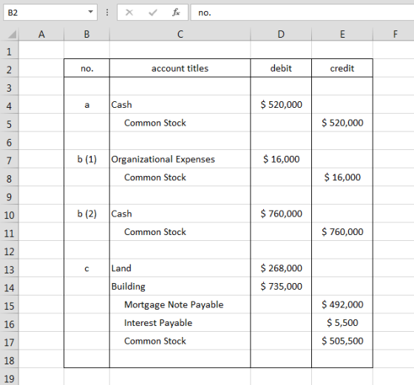Select column B header
Image resolution: width=414 pixels, height=385 pixels.
tap(87, 34)
